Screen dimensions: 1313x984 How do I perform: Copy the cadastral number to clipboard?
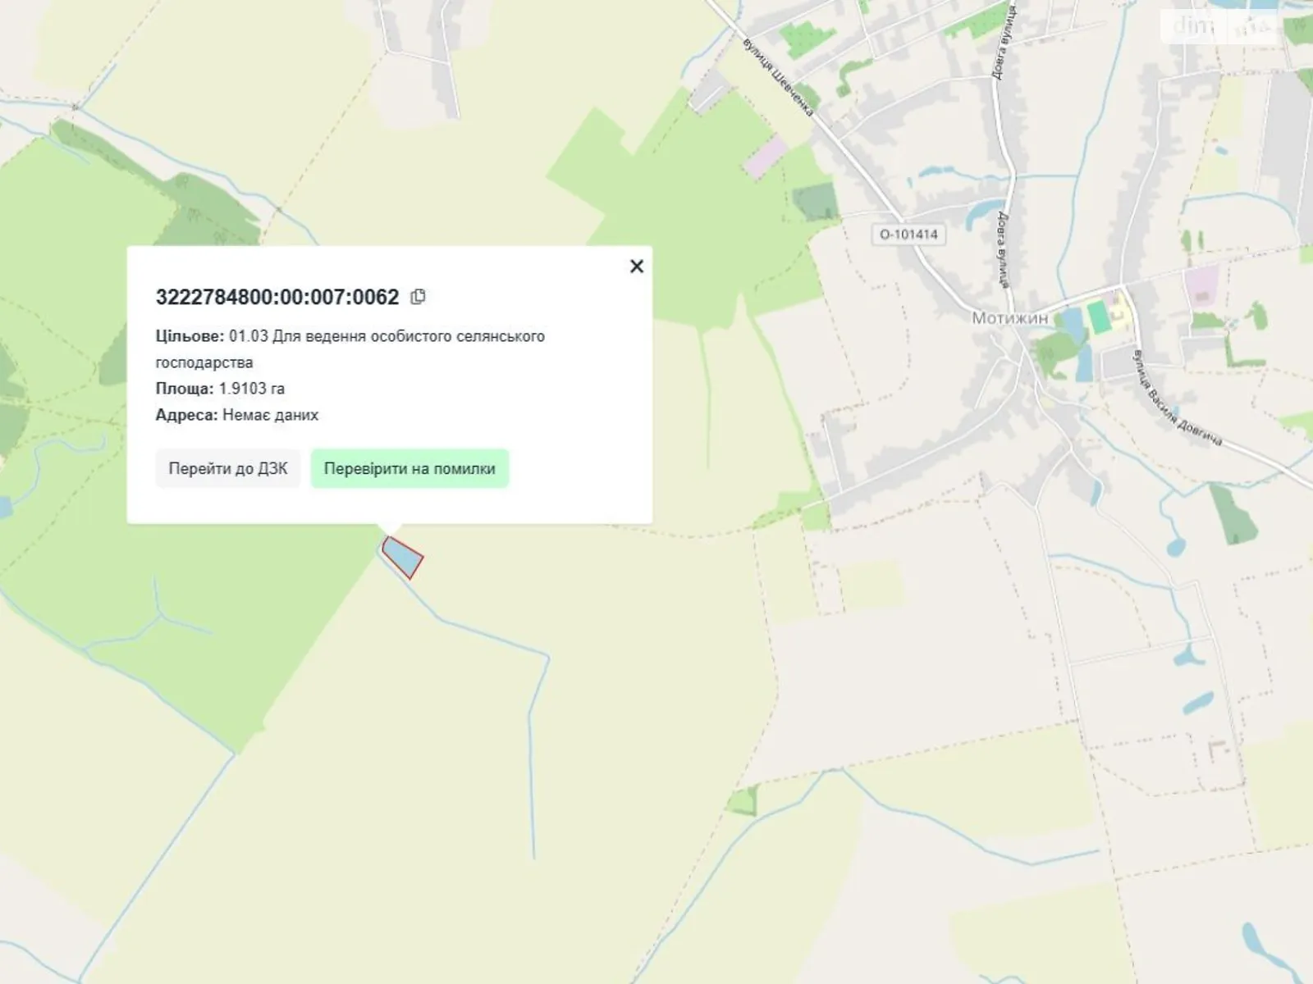coord(418,297)
